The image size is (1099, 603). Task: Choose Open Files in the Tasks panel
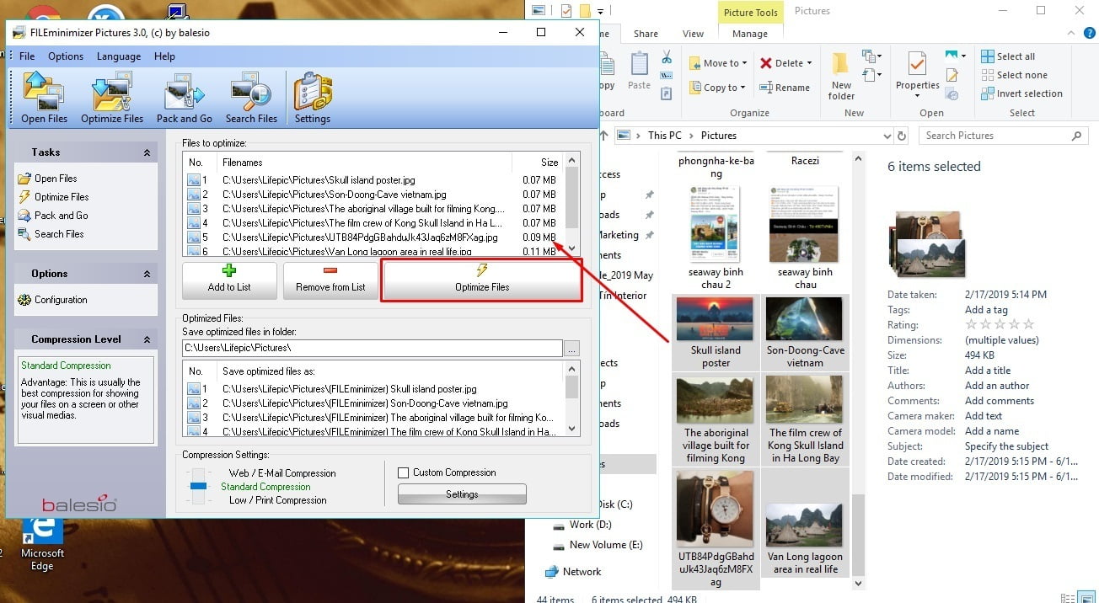click(47, 179)
